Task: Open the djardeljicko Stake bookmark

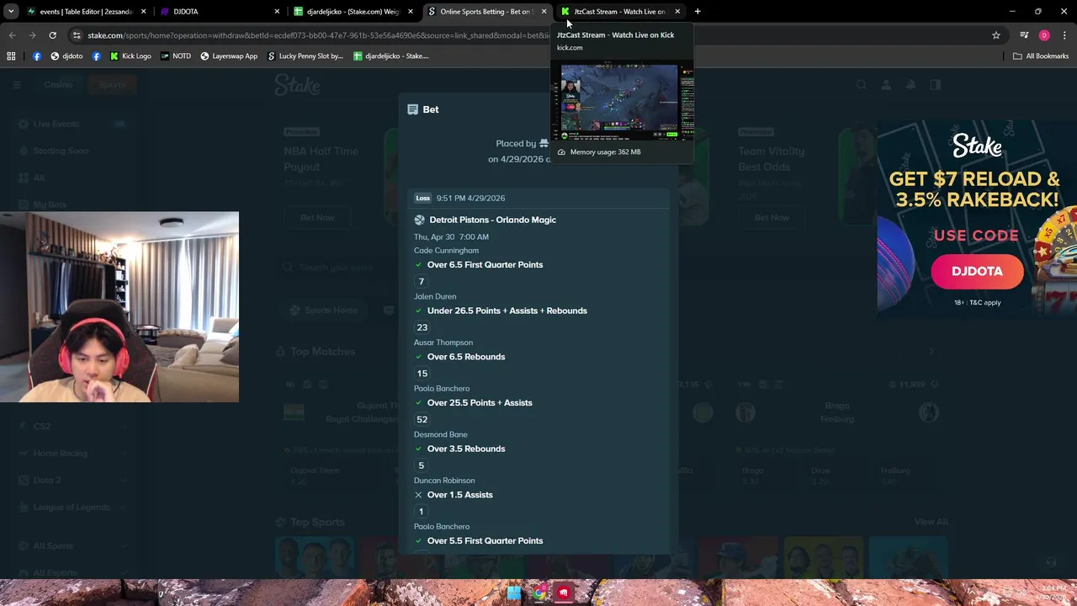Action: (x=391, y=56)
